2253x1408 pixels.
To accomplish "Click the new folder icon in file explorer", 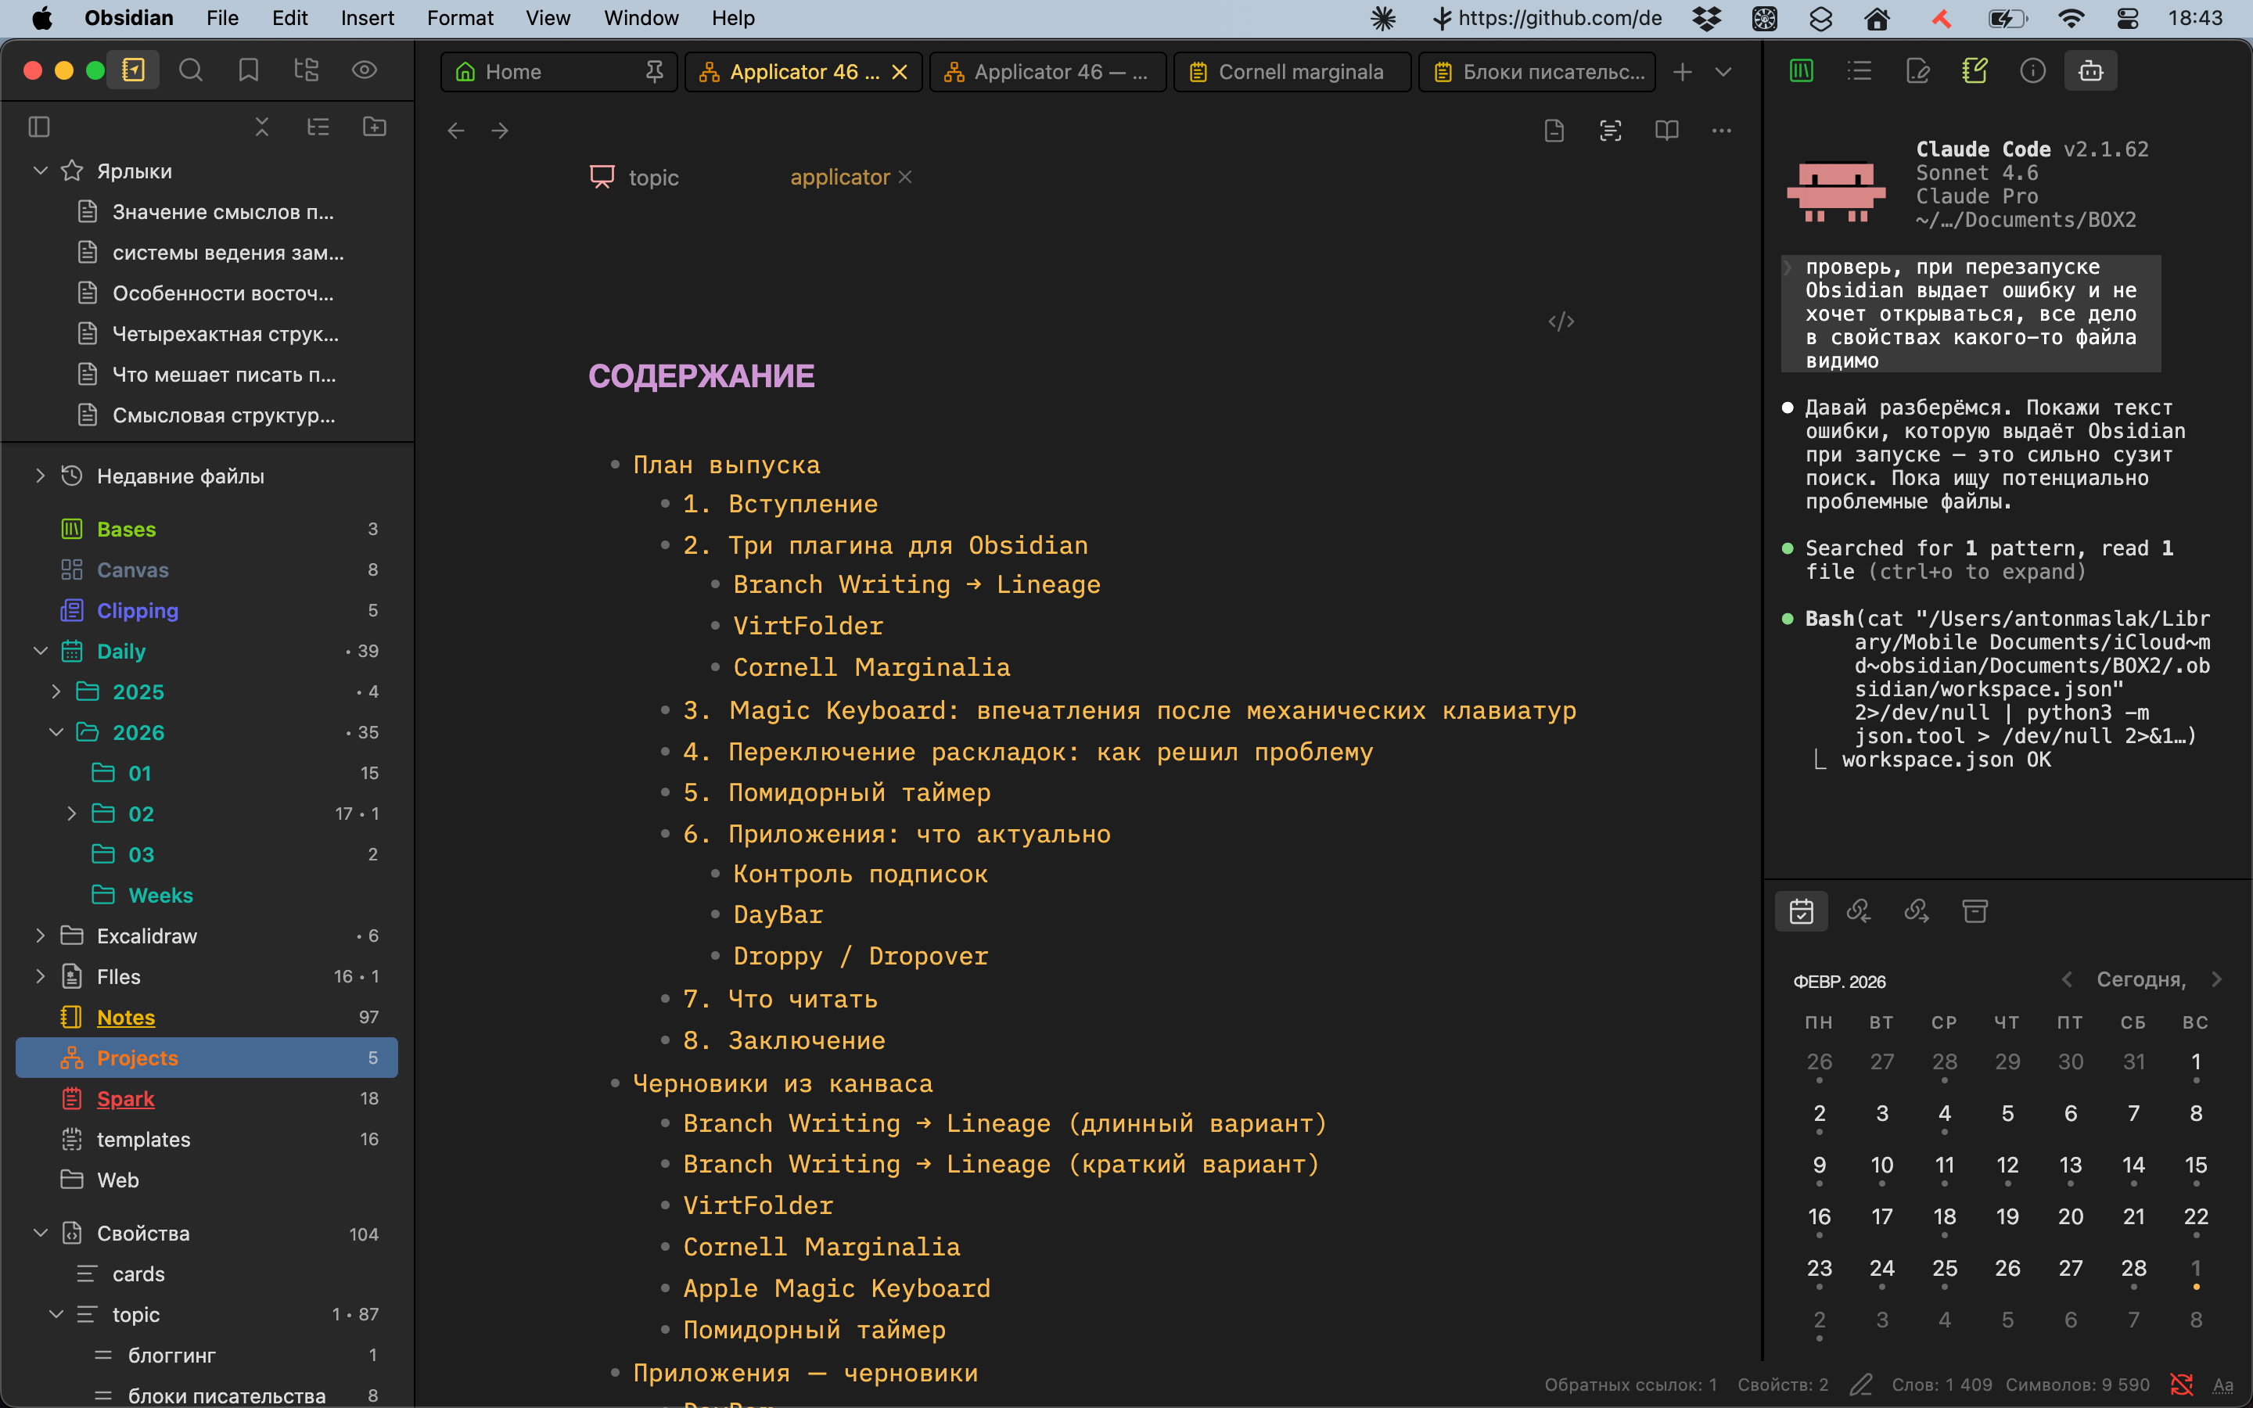I will [374, 127].
